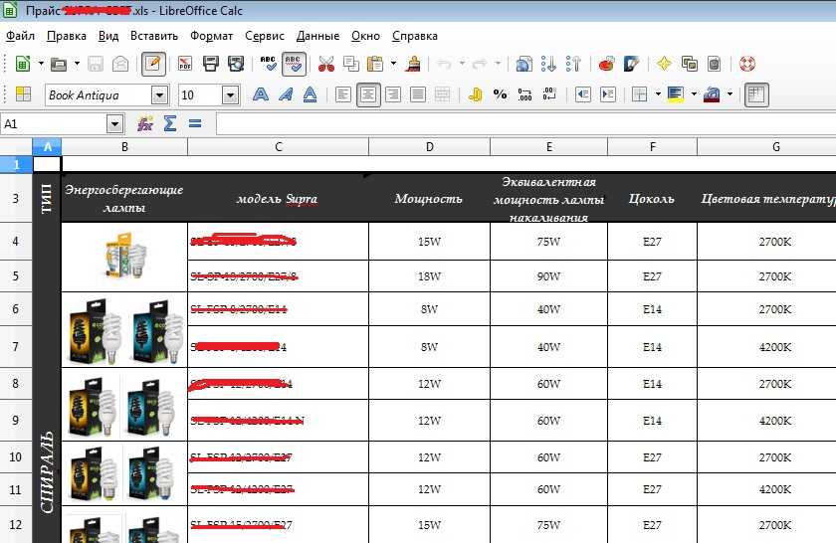
Task: Toggle underline formatting
Action: pyautogui.click(x=310, y=94)
